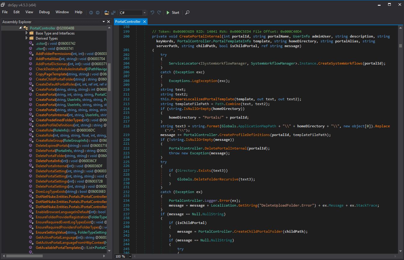Image resolution: width=404 pixels, height=260 pixels.
Task: Click method icon beside EnsureFolderProviderRegistration
Action: 31,217
